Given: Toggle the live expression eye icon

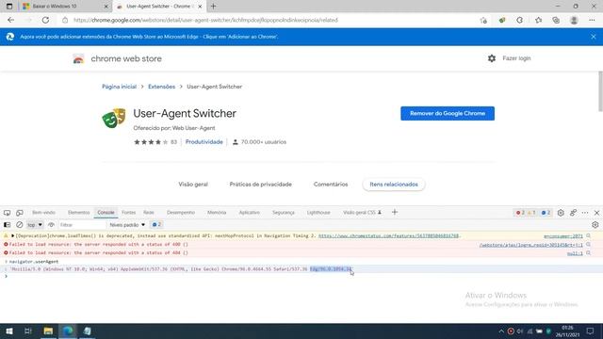Looking at the screenshot, I should (x=51, y=225).
